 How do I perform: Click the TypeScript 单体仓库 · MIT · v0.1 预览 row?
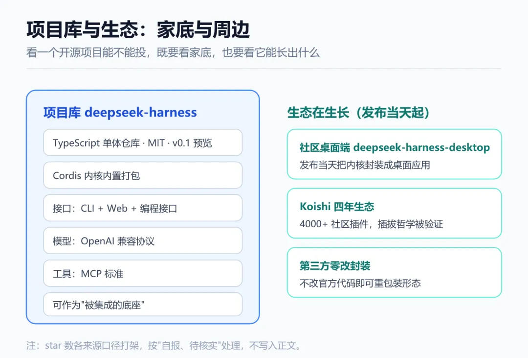coord(143,143)
